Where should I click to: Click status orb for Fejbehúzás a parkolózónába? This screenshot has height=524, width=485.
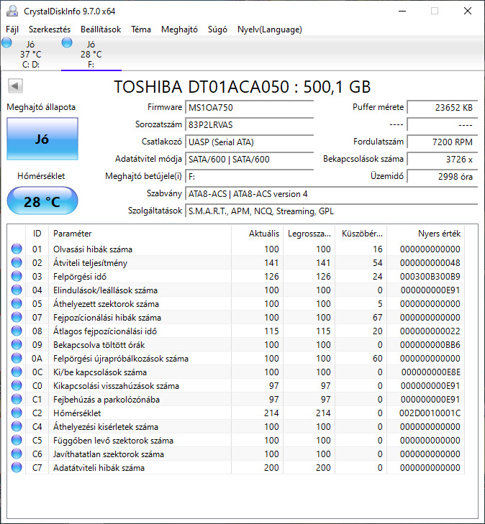pyautogui.click(x=17, y=400)
